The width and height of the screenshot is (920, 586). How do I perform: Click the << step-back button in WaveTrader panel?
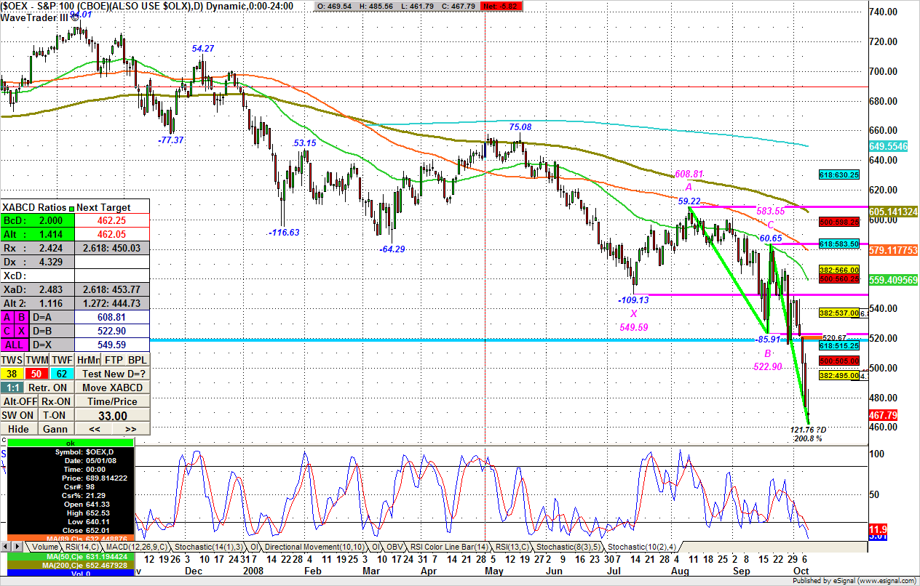click(x=95, y=429)
